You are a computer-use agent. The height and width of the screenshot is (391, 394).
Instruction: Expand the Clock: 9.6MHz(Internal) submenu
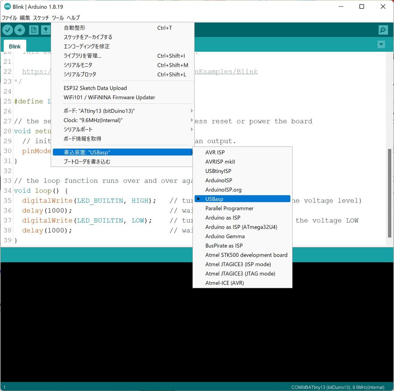pyautogui.click(x=123, y=120)
